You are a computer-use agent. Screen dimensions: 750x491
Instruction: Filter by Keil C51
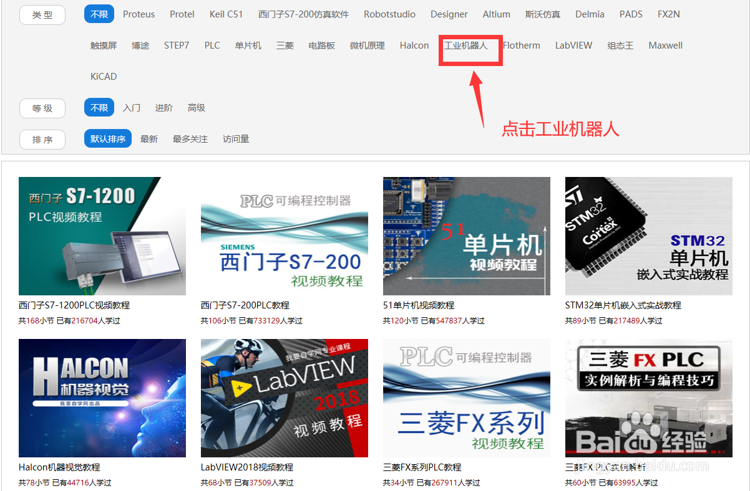(226, 14)
